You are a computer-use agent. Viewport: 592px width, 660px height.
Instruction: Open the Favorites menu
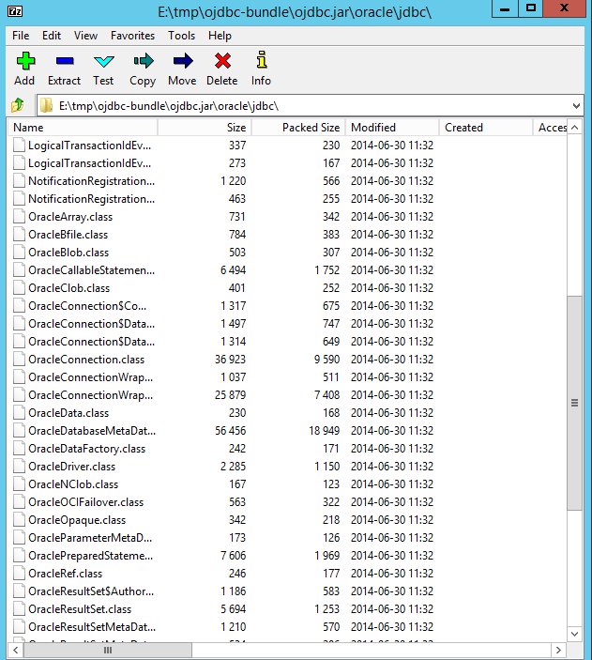click(132, 36)
